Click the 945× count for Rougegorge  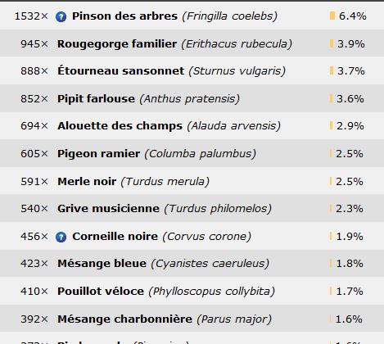click(34, 44)
